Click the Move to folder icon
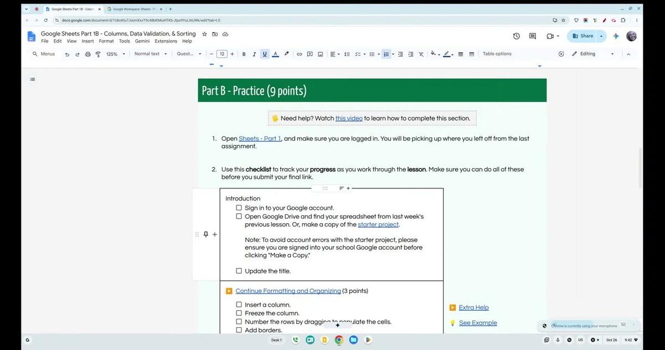Viewport: 665px width, 350px height. [215, 34]
